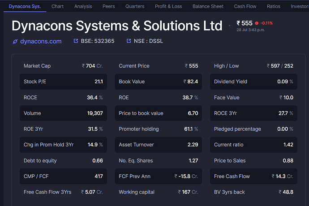Go to the Analysis tab
This screenshot has width=309, height=206.
click(x=83, y=6)
